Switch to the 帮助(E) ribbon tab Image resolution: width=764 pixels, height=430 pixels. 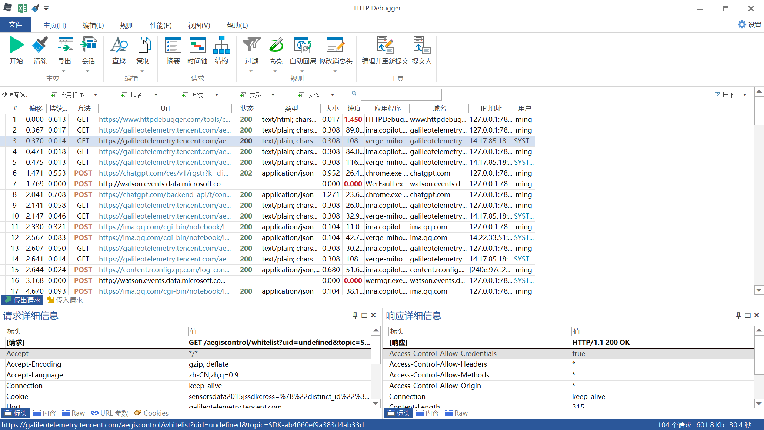click(237, 25)
